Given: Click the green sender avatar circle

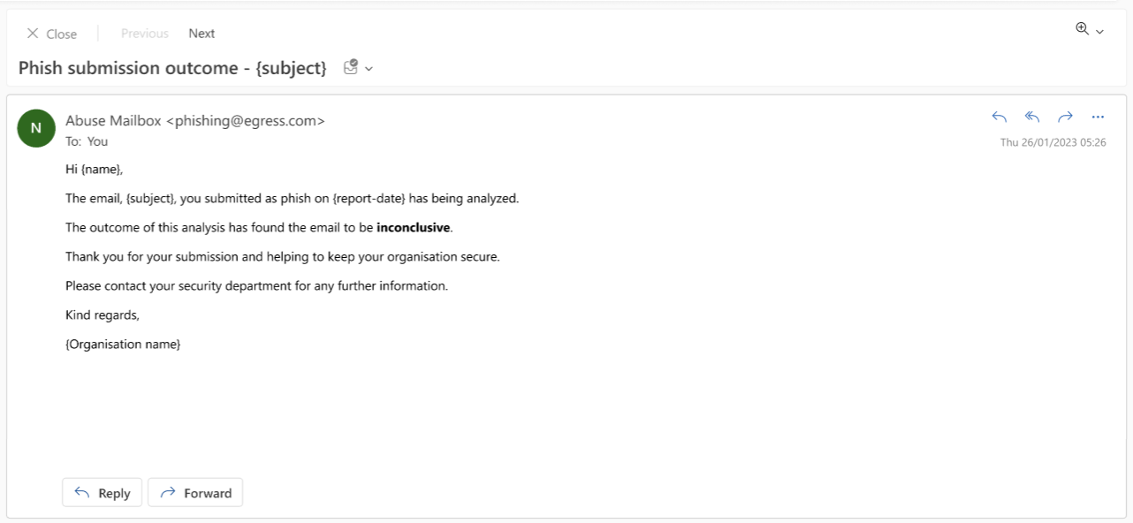Looking at the screenshot, I should coord(36,128).
